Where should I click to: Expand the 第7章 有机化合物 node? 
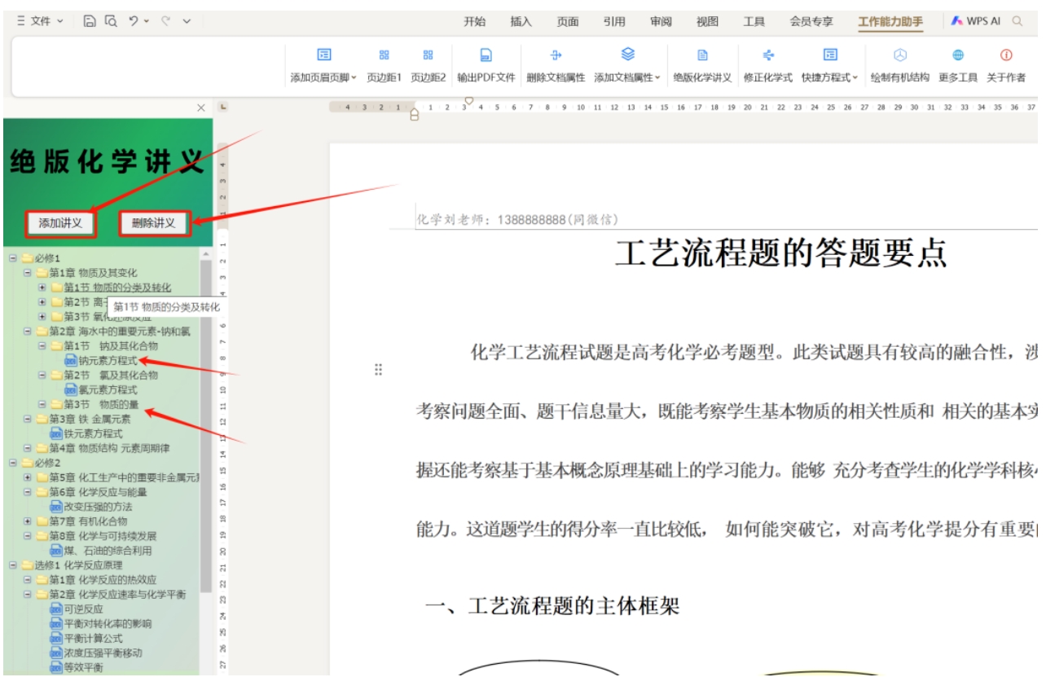point(29,521)
